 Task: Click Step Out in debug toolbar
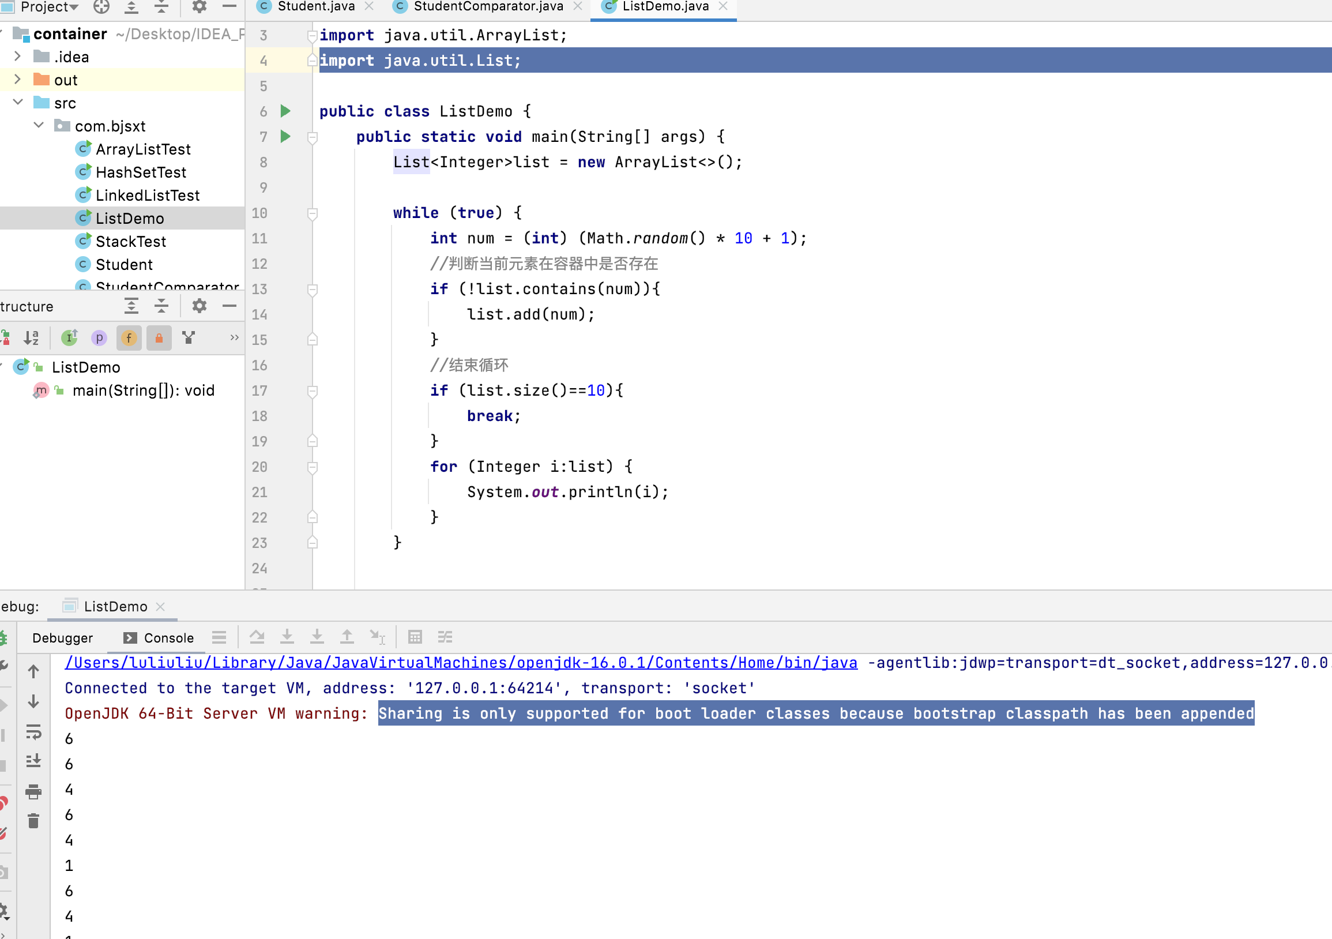(347, 637)
